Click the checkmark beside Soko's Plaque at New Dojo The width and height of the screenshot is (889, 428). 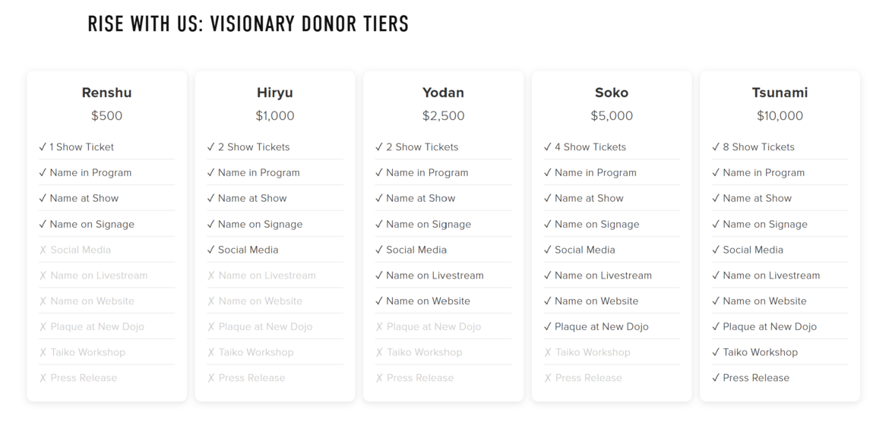pyautogui.click(x=548, y=327)
